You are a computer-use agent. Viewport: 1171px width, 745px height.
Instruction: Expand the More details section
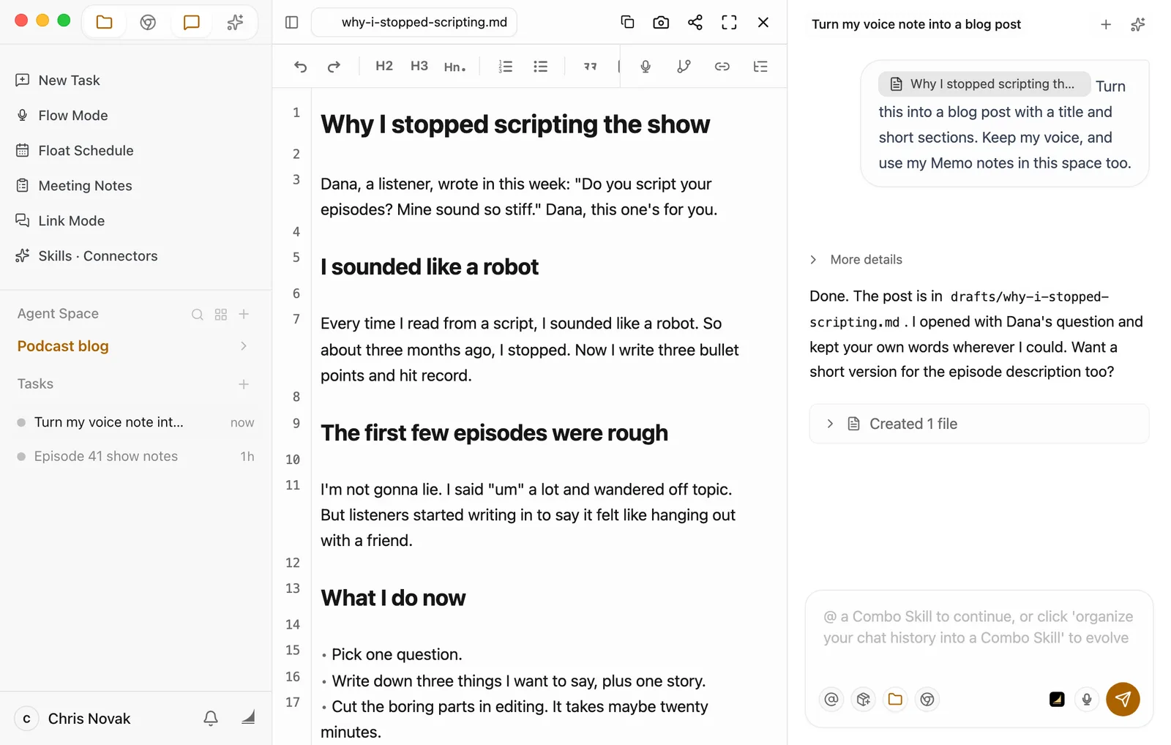856,260
